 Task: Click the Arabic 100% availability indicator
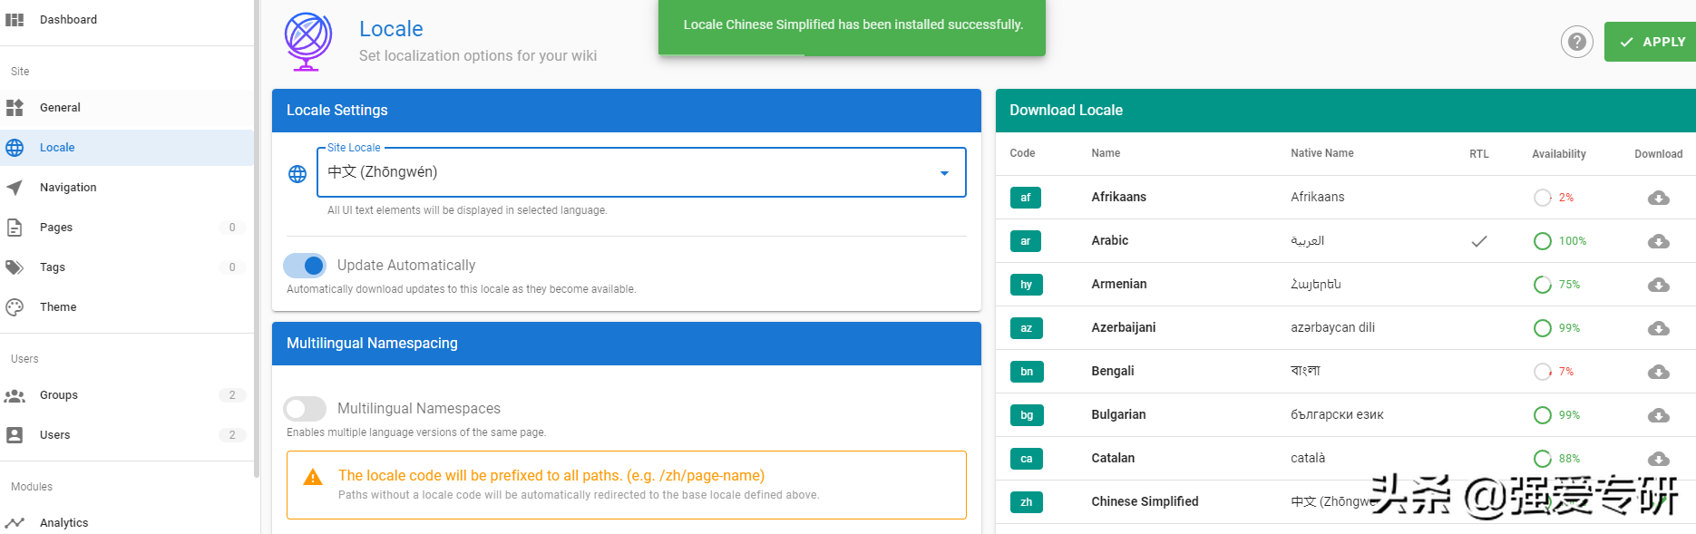(1559, 241)
